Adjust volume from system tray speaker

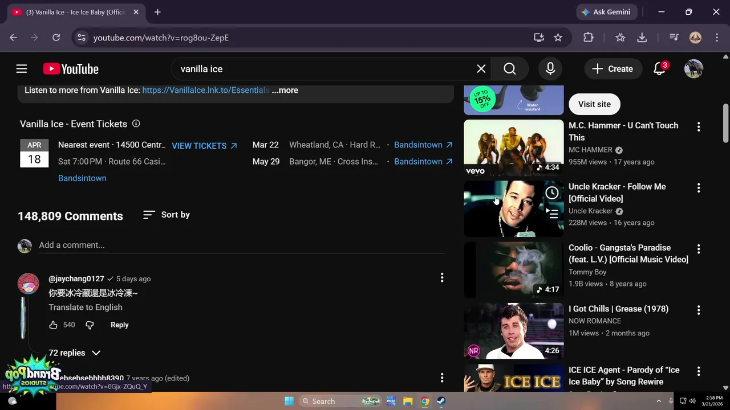click(692, 401)
